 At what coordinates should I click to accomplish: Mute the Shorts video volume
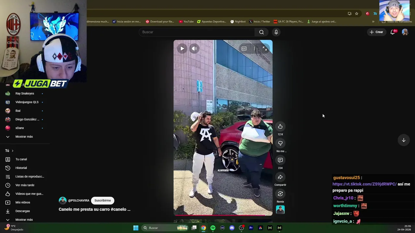coord(194,49)
